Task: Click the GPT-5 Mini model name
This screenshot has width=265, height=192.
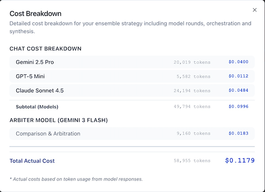Action: 30,77
